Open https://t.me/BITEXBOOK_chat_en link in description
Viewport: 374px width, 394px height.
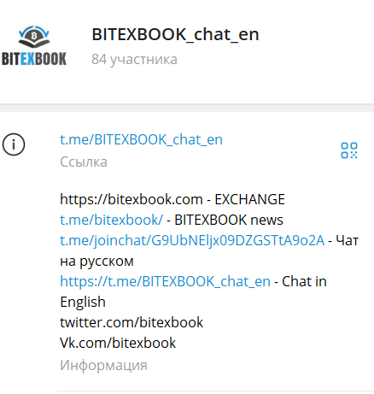coord(165,282)
